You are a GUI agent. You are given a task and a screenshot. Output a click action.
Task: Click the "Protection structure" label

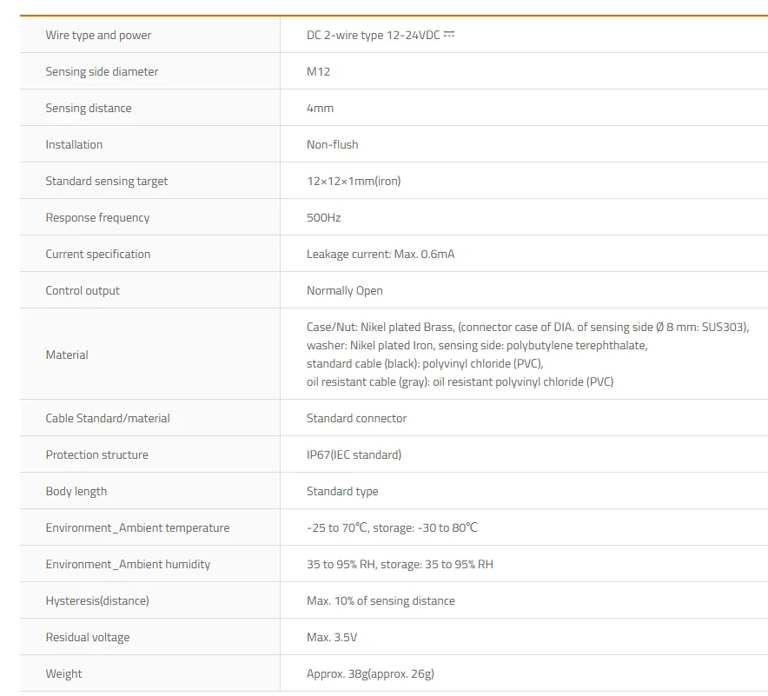(x=96, y=455)
